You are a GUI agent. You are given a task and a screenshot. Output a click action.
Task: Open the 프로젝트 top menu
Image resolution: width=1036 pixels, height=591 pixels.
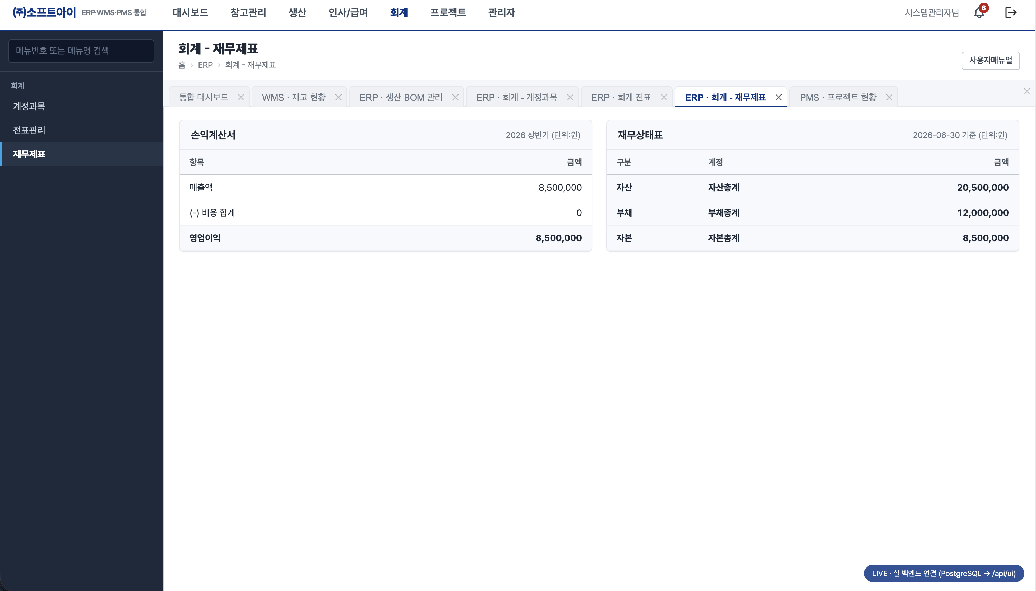point(448,12)
